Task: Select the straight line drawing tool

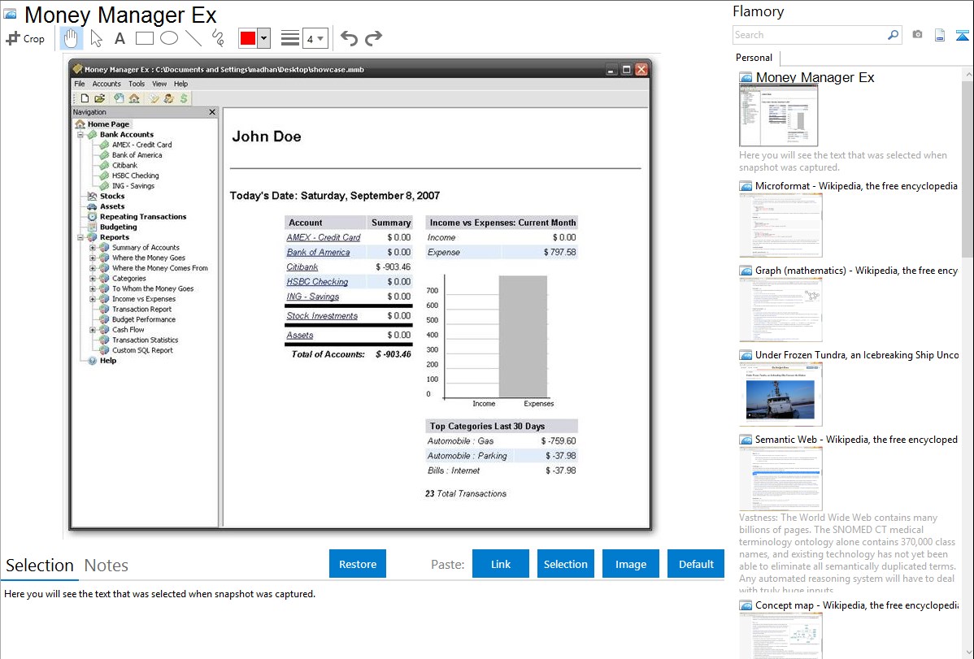Action: (193, 38)
